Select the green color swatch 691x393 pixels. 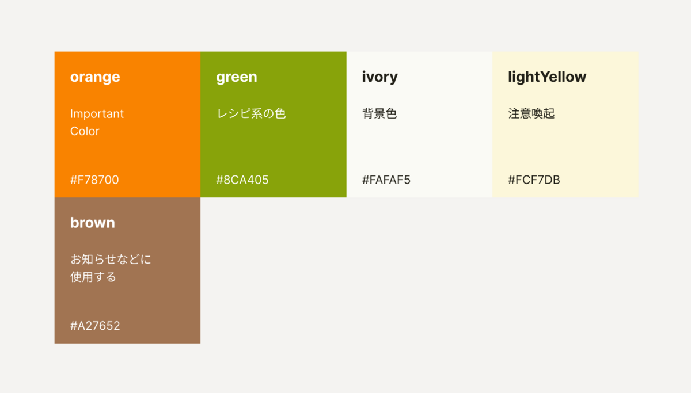[274, 124]
